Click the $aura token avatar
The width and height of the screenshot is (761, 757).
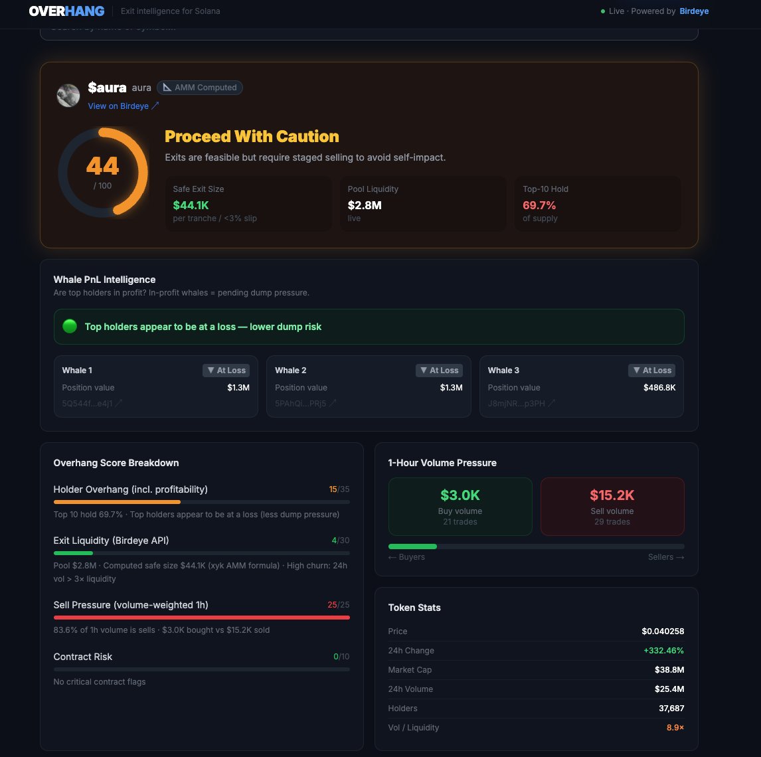[68, 95]
